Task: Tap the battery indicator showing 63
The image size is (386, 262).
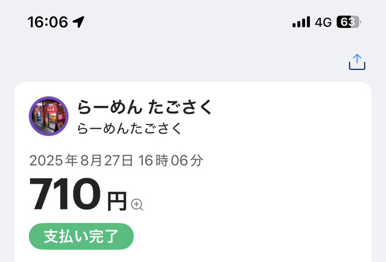Action: click(x=348, y=22)
